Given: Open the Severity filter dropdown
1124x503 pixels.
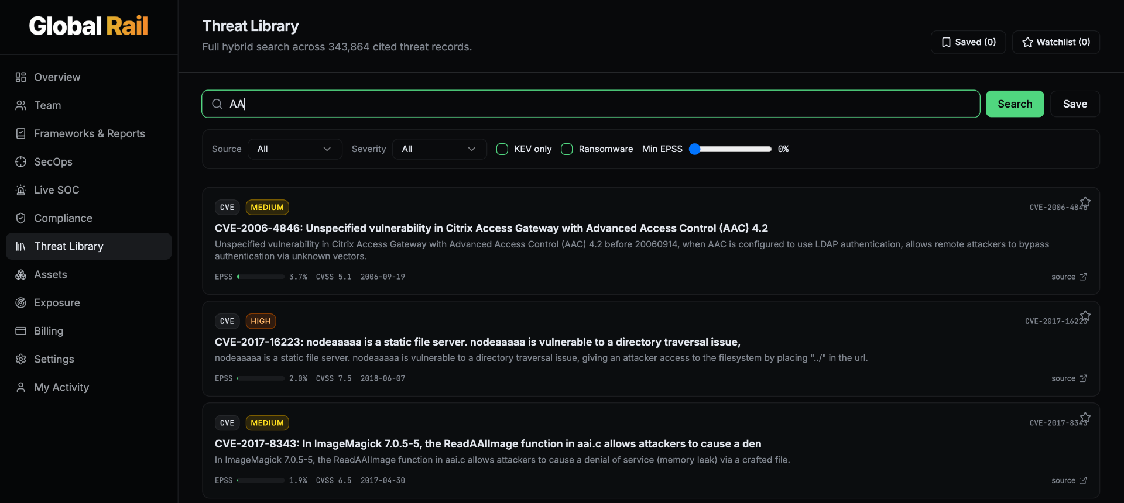Looking at the screenshot, I should pyautogui.click(x=440, y=149).
